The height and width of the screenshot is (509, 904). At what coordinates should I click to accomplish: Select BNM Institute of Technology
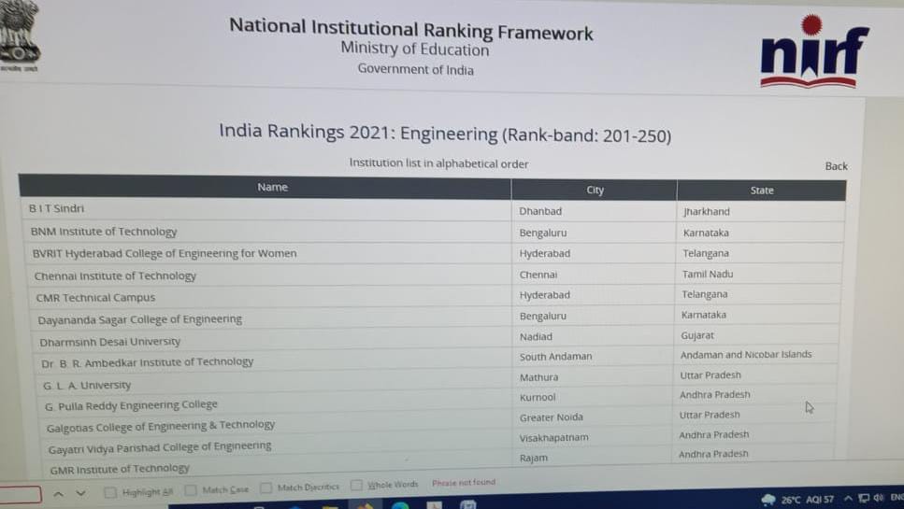104,232
